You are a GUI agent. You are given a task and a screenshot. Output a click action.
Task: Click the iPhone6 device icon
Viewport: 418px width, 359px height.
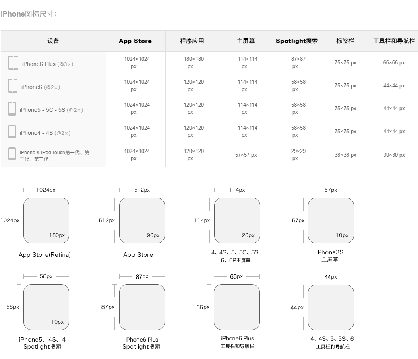[12, 86]
